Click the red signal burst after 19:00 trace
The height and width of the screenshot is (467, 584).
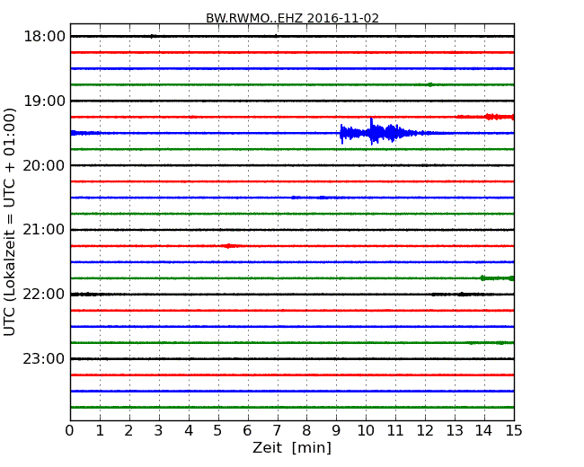point(484,117)
